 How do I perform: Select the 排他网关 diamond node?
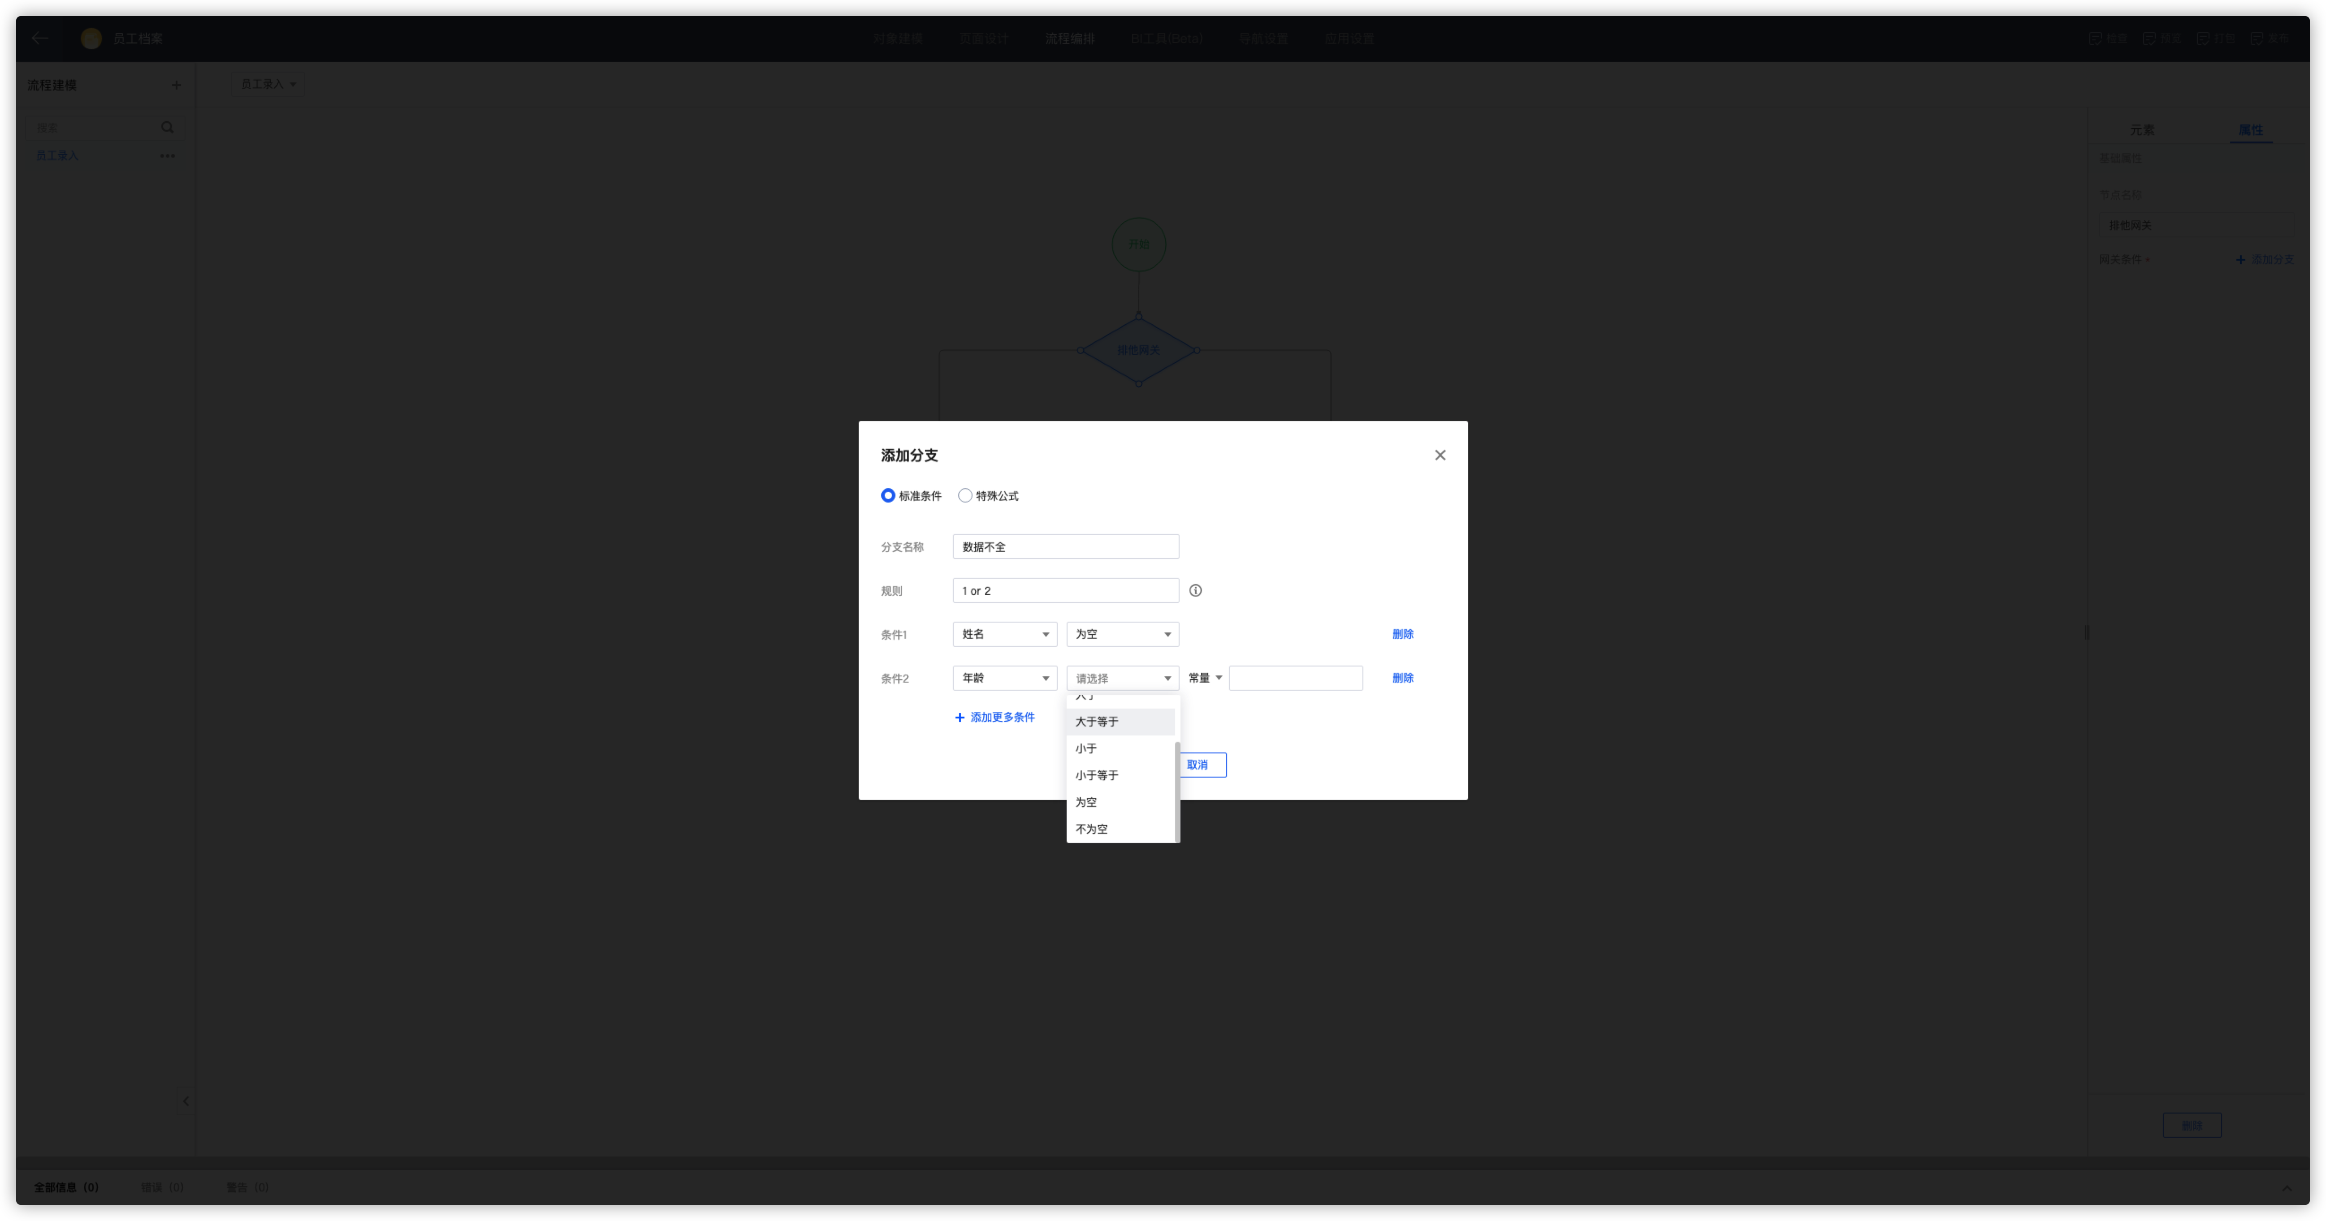1139,349
